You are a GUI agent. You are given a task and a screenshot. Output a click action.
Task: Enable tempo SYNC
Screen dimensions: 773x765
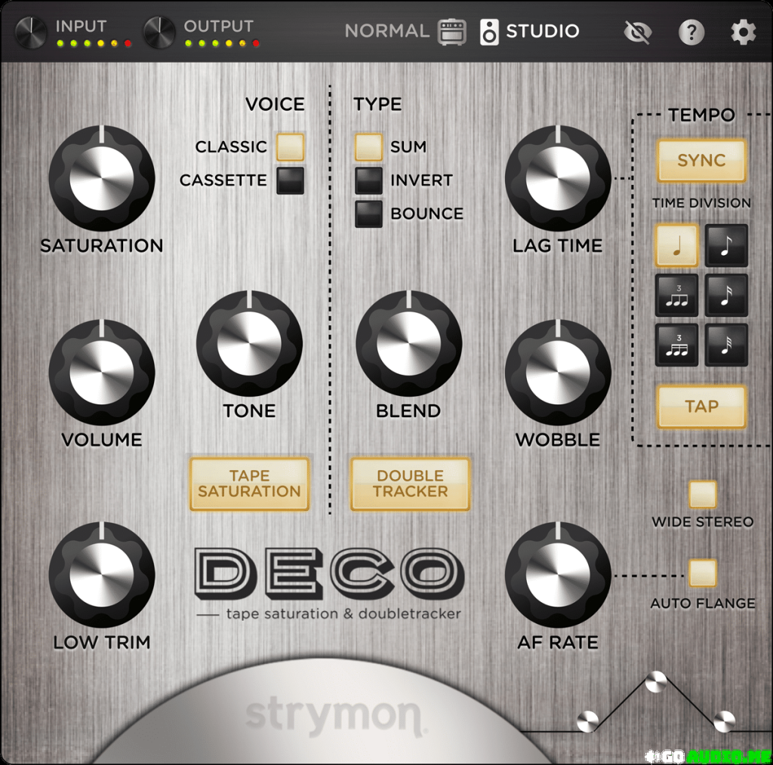coord(701,161)
